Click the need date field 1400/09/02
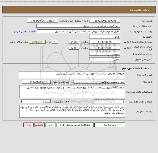Viewport: 158px width, 153px height. 36,82
